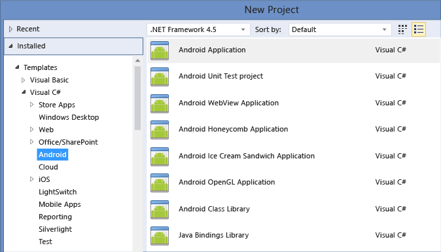Image resolution: width=441 pixels, height=252 pixels.
Task: Select the Templates label
Action: tap(40, 67)
